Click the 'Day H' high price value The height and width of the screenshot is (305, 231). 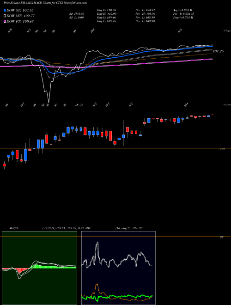pos(106,14)
